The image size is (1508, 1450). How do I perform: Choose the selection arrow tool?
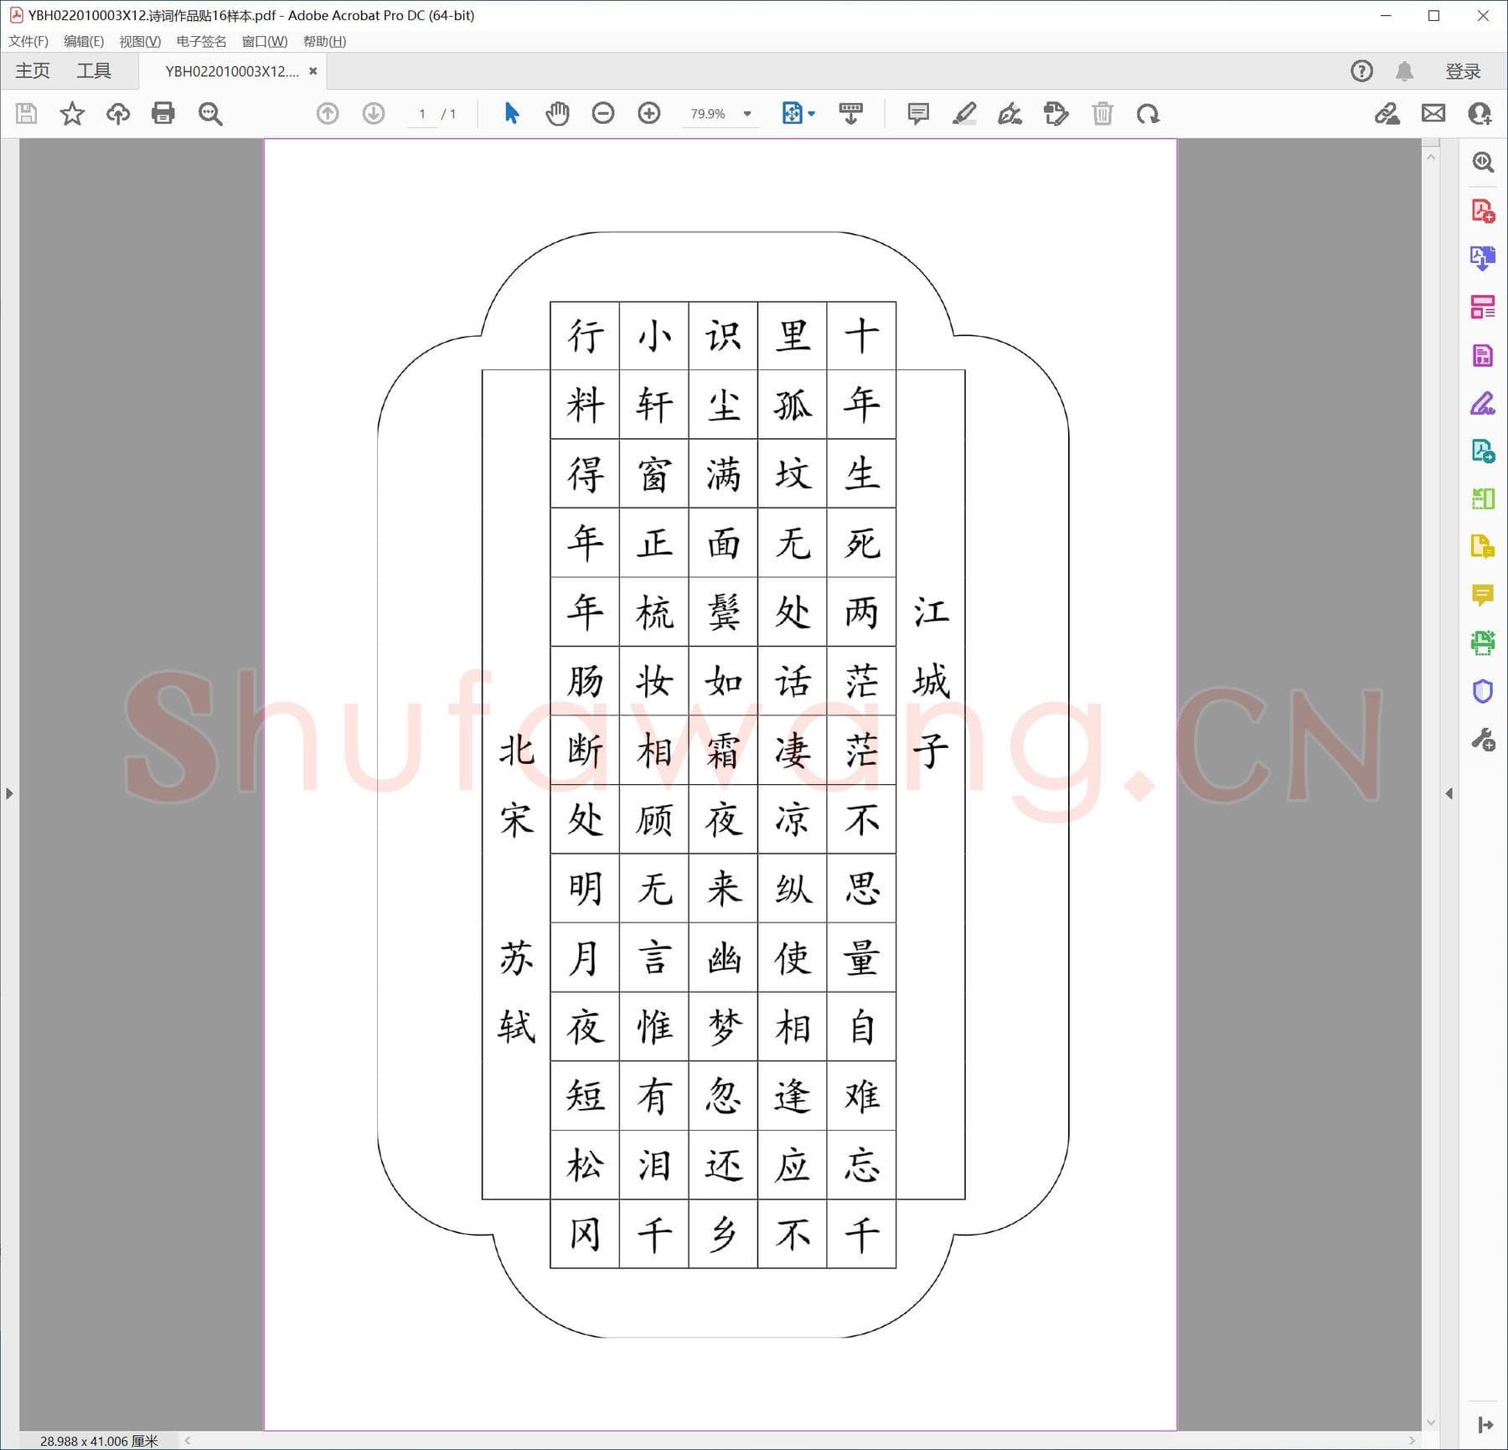point(512,113)
